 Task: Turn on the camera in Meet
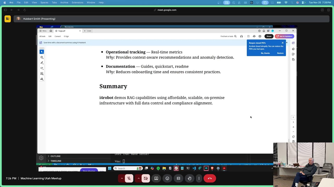146,178
